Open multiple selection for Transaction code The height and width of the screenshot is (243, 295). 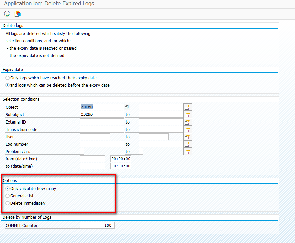point(188,129)
